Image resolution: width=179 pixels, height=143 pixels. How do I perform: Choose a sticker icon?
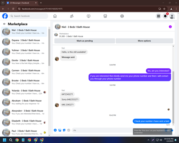tap(64, 130)
